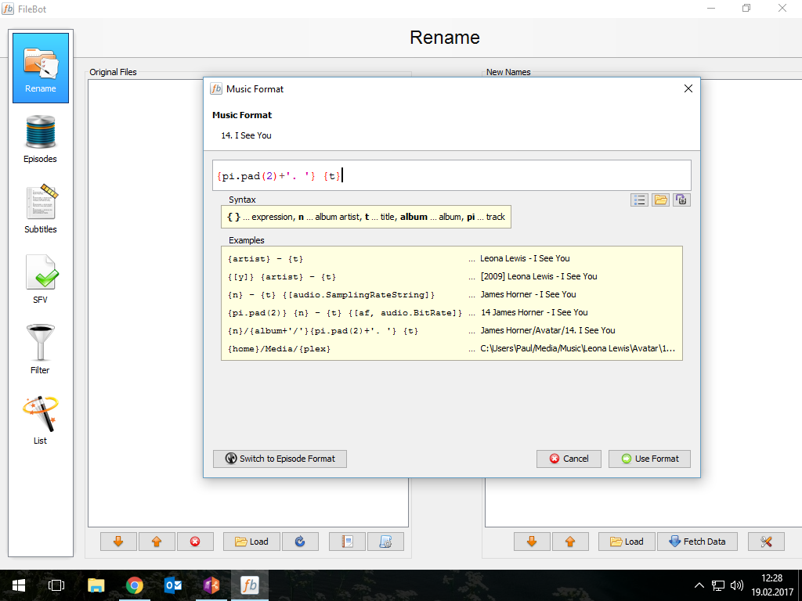Click Load under the New Names panel
Screen dimensions: 802x601
[627, 542]
